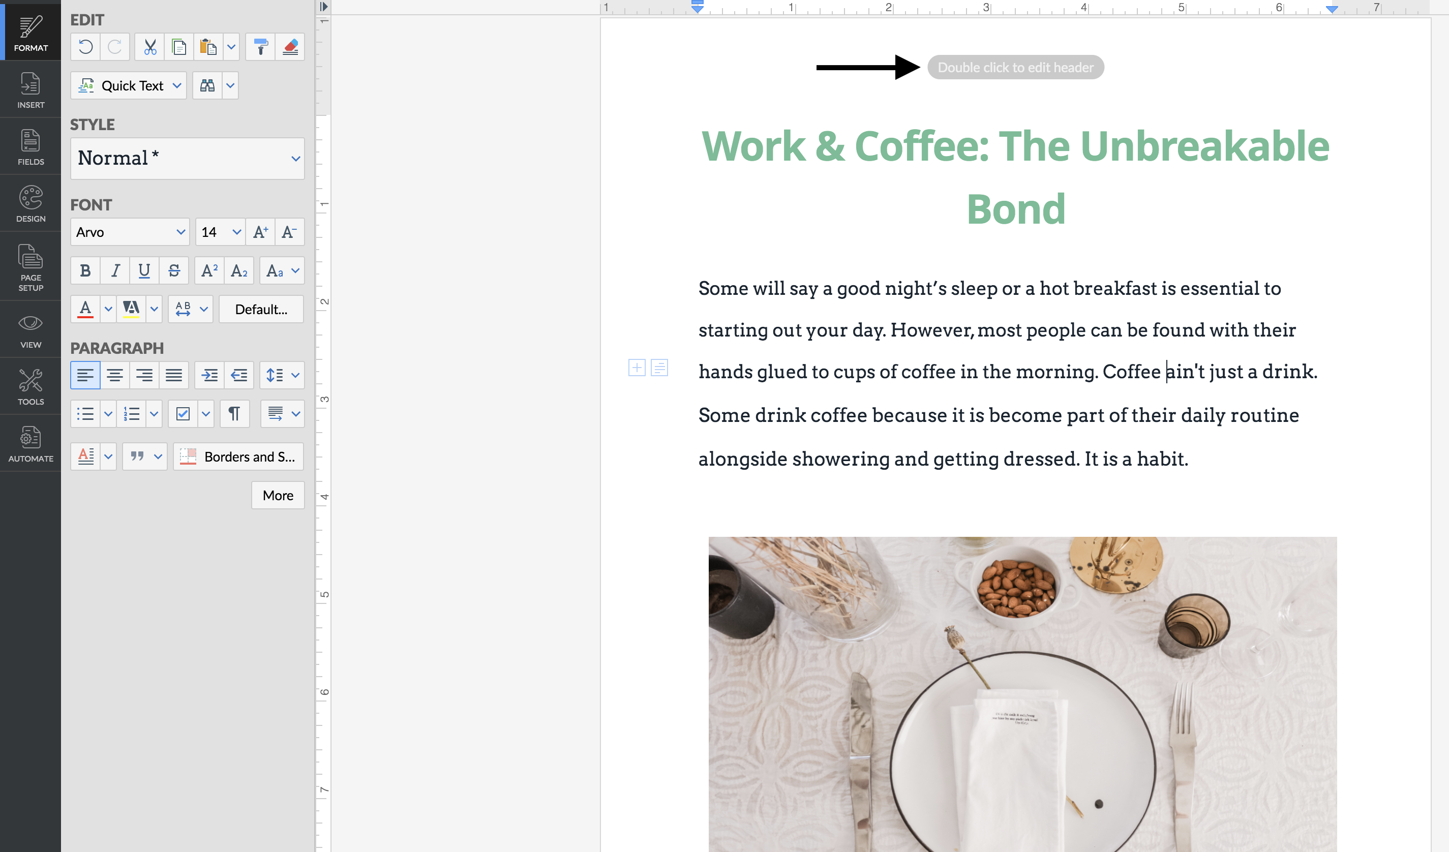Open Borders and Shading button
The height and width of the screenshot is (852, 1449).
pos(238,457)
